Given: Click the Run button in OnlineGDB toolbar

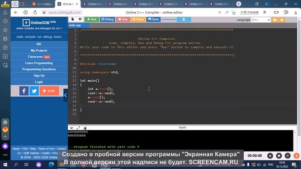Looking at the screenshot, I should tap(92, 19).
